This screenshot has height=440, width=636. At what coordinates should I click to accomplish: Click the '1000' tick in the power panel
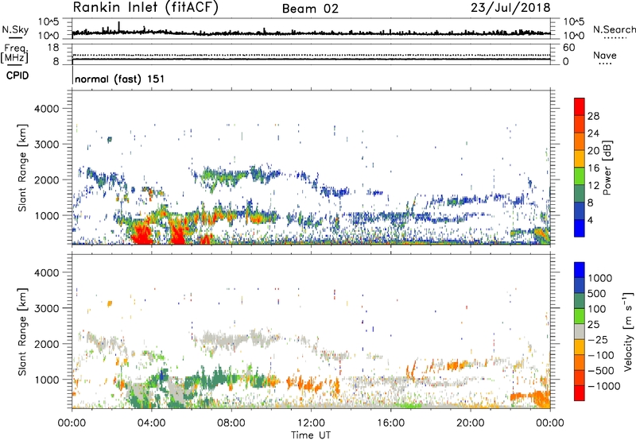(x=46, y=215)
